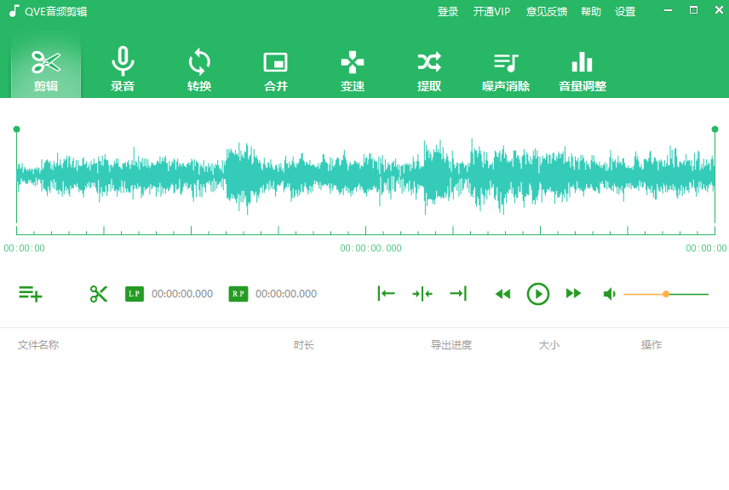Mute audio via the speaker icon
The image size is (729, 490).
(x=609, y=294)
